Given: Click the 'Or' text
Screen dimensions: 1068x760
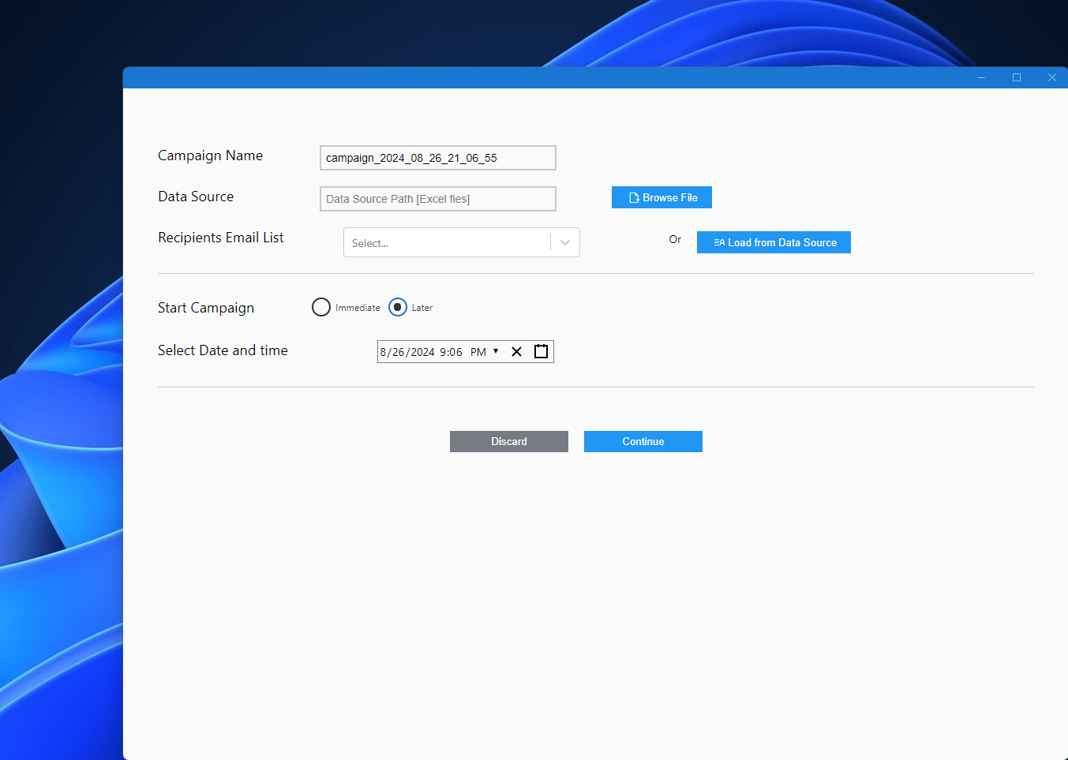Looking at the screenshot, I should [675, 239].
